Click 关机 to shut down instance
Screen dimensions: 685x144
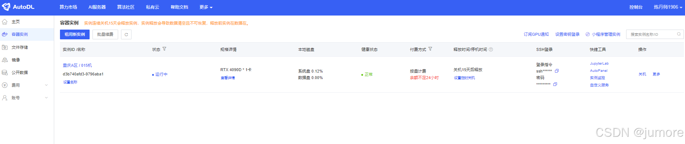click(642, 74)
